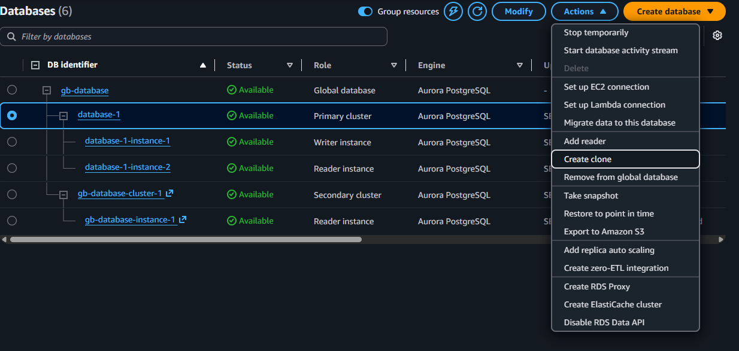Screen dimensions: 739x351
Task: Select the database-1 radio button
Action: [12, 115]
